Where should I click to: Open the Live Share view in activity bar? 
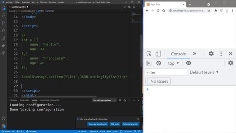(x=3, y=53)
